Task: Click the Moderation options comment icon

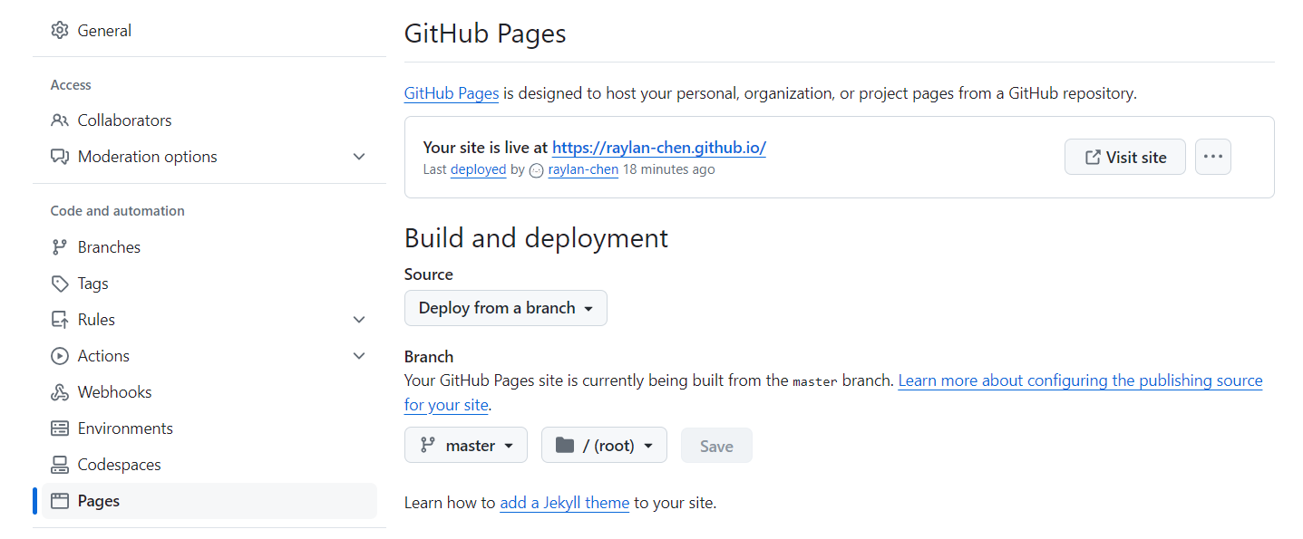Action: (x=60, y=157)
